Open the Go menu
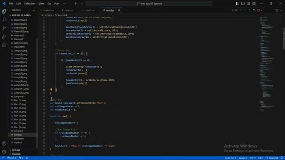Viewport: 285px width, 160px height. (x=49, y=4)
